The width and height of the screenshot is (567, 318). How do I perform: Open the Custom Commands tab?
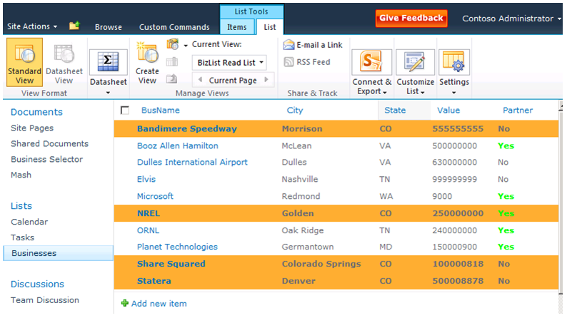[x=174, y=27]
